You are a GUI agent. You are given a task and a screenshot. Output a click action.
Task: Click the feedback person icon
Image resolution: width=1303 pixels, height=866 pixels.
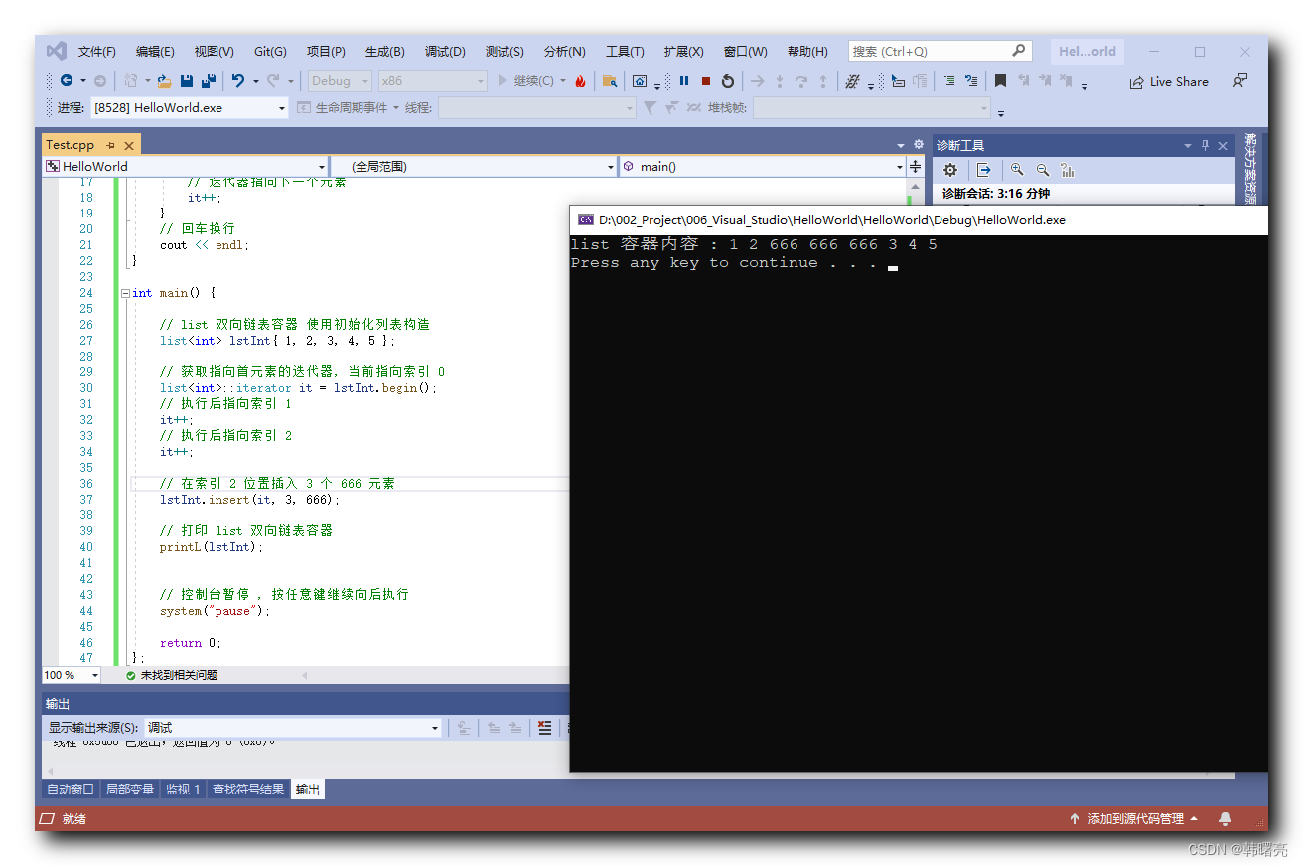coord(1240,81)
